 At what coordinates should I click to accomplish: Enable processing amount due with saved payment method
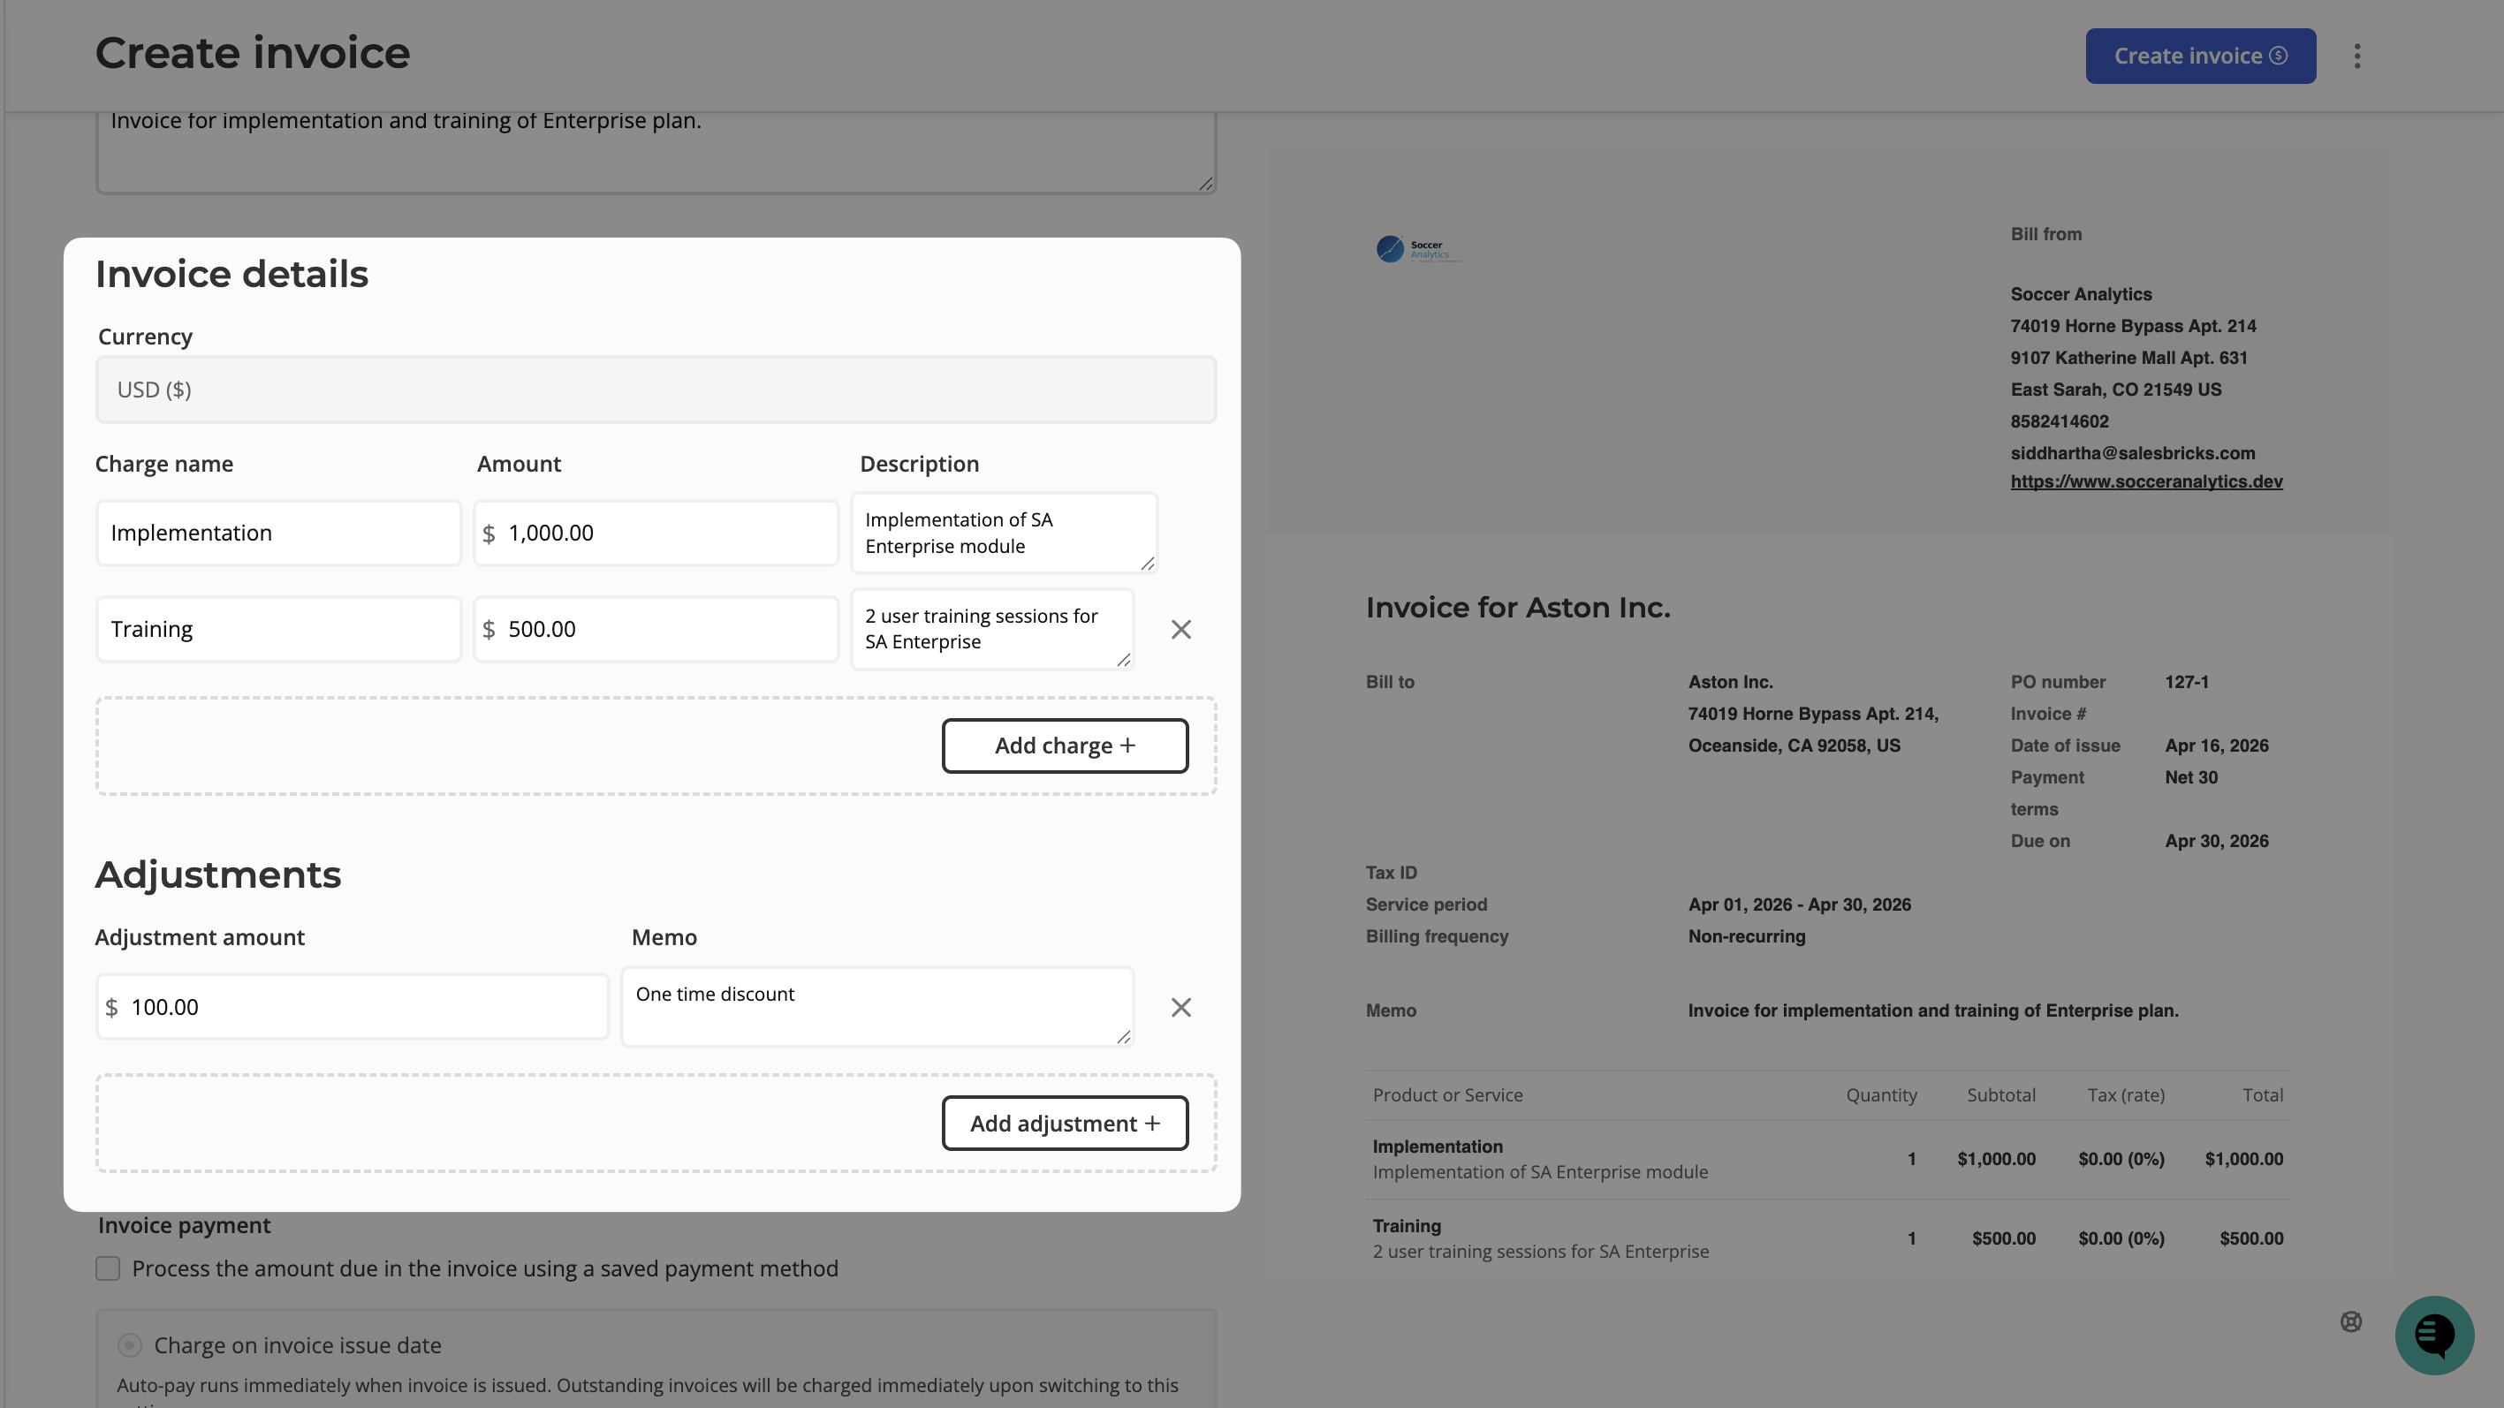(x=107, y=1268)
